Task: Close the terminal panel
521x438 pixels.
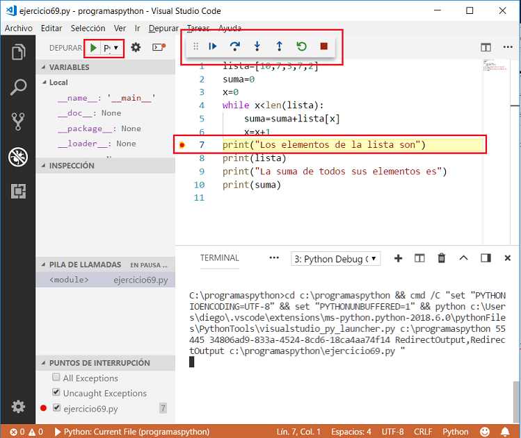Action: coord(507,258)
